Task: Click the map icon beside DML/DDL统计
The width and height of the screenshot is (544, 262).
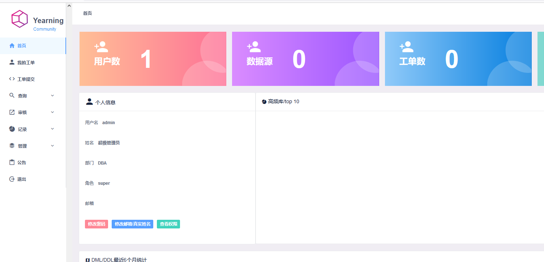Action: coord(87,260)
